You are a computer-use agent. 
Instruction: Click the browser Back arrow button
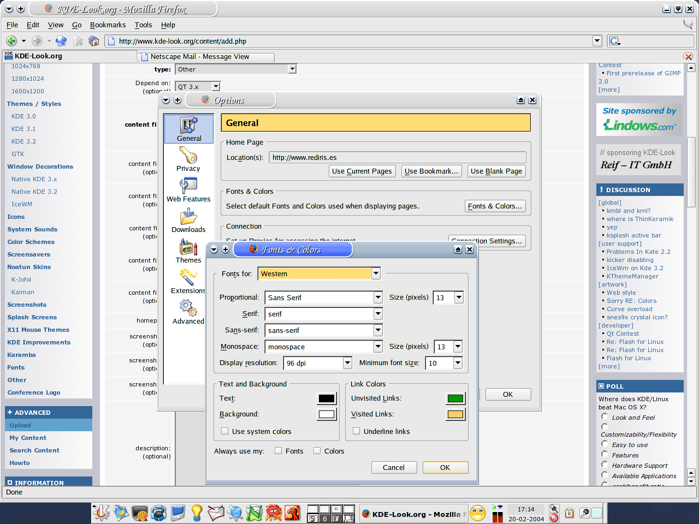pyautogui.click(x=11, y=41)
